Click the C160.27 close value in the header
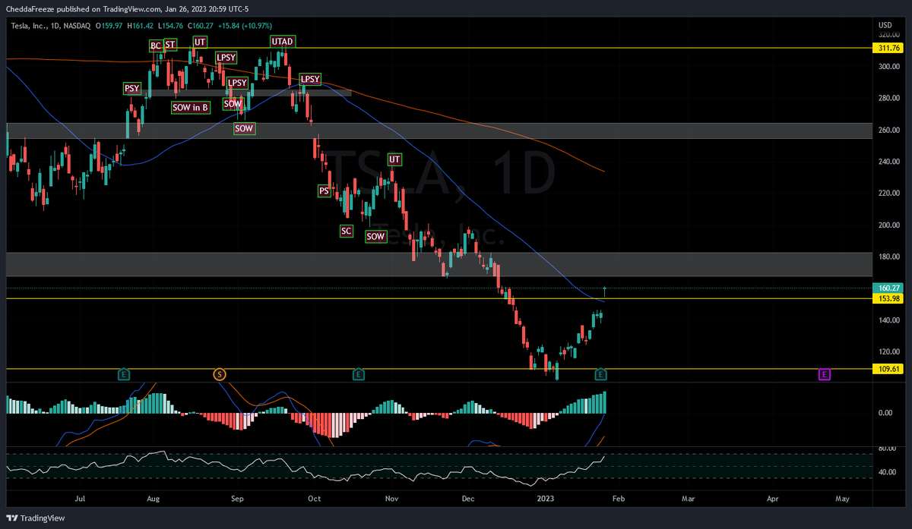The image size is (912, 529). [x=202, y=26]
